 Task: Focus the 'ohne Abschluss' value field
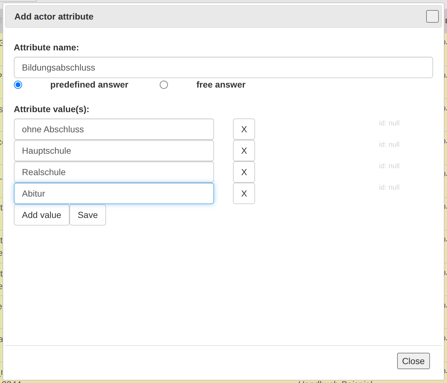[114, 129]
